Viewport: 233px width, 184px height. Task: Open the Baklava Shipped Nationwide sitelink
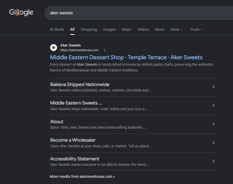pos(80,84)
